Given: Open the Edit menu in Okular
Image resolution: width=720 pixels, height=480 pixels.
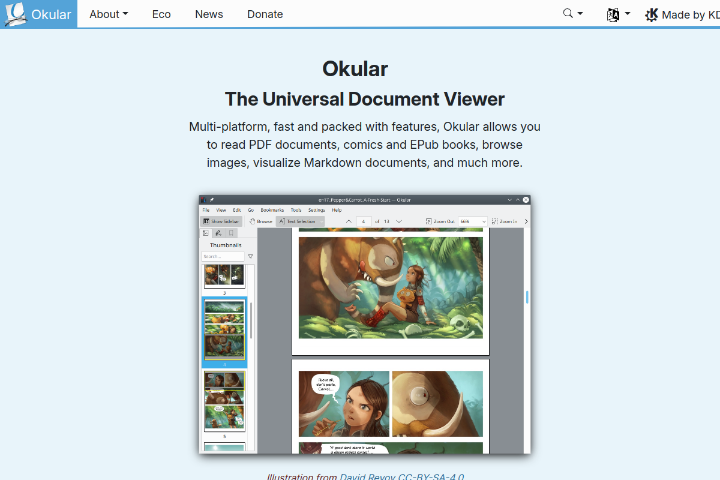Looking at the screenshot, I should [x=237, y=210].
